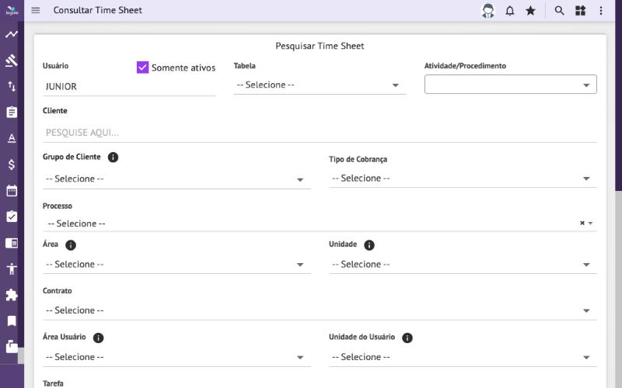Screen dimensions: 622x388
Task: Open the Tipo de Cobrança dropdown
Action: pos(463,178)
